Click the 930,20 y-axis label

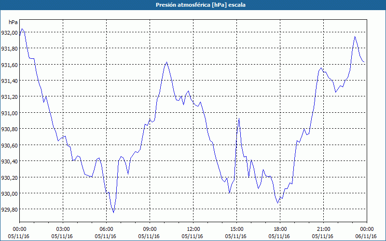coord(9,178)
